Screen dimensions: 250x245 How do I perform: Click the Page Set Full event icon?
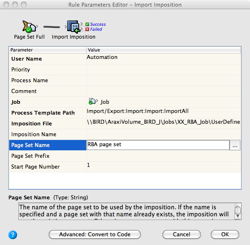pos(29,27)
